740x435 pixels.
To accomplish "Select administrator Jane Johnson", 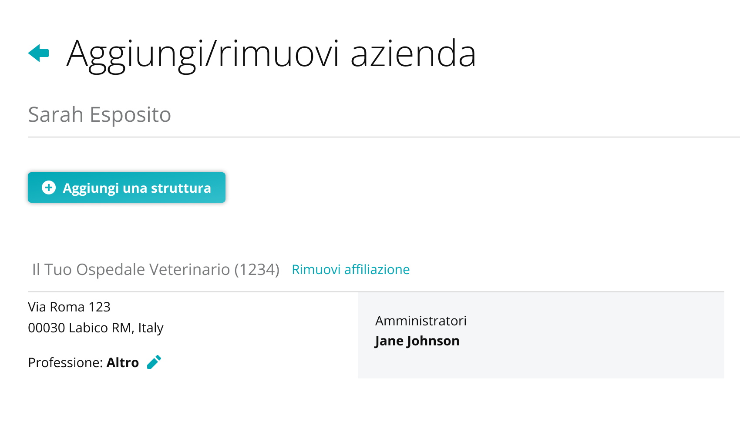I will (417, 341).
